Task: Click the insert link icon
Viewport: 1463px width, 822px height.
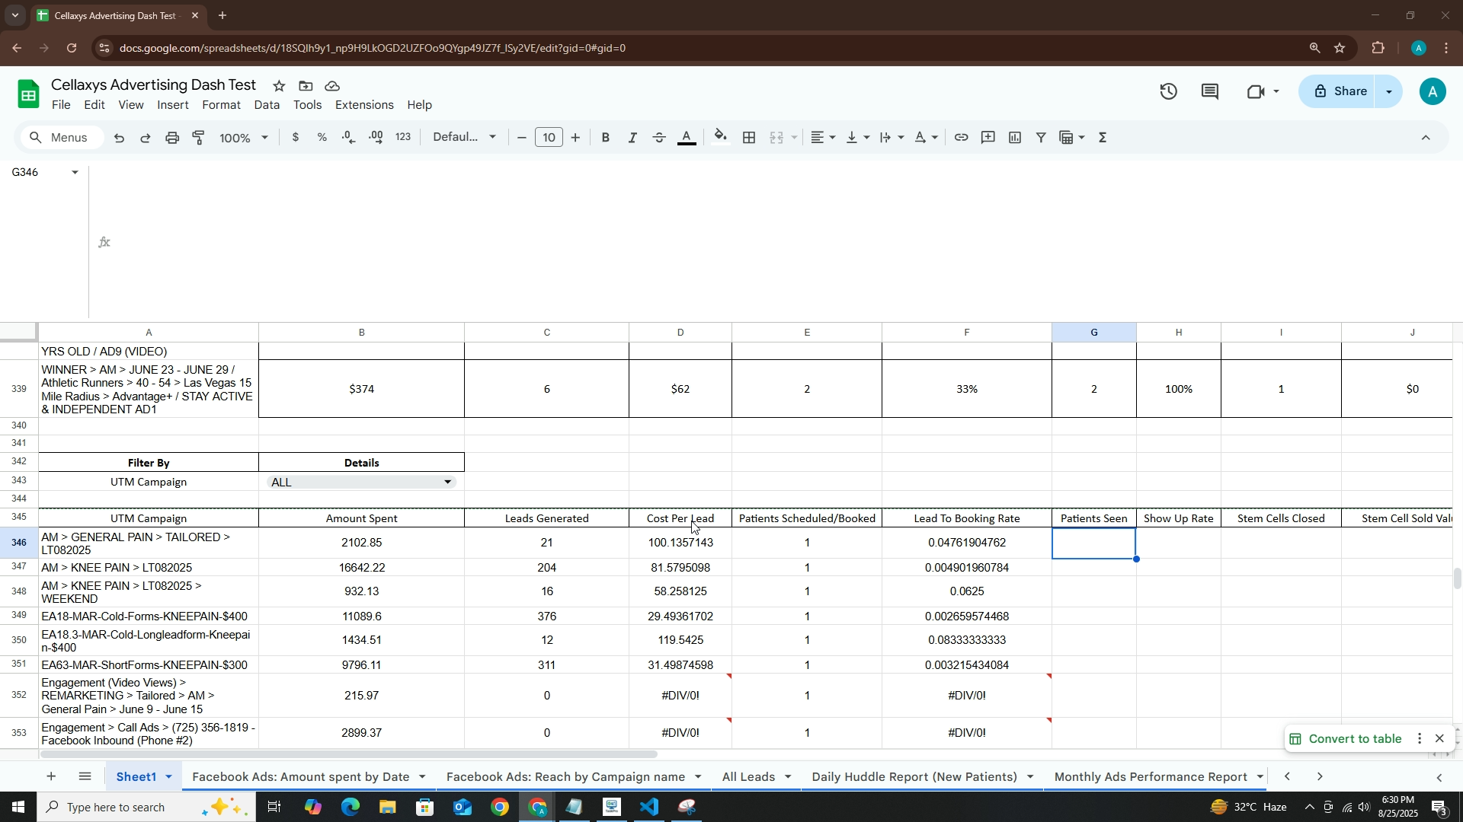Action: (961, 138)
